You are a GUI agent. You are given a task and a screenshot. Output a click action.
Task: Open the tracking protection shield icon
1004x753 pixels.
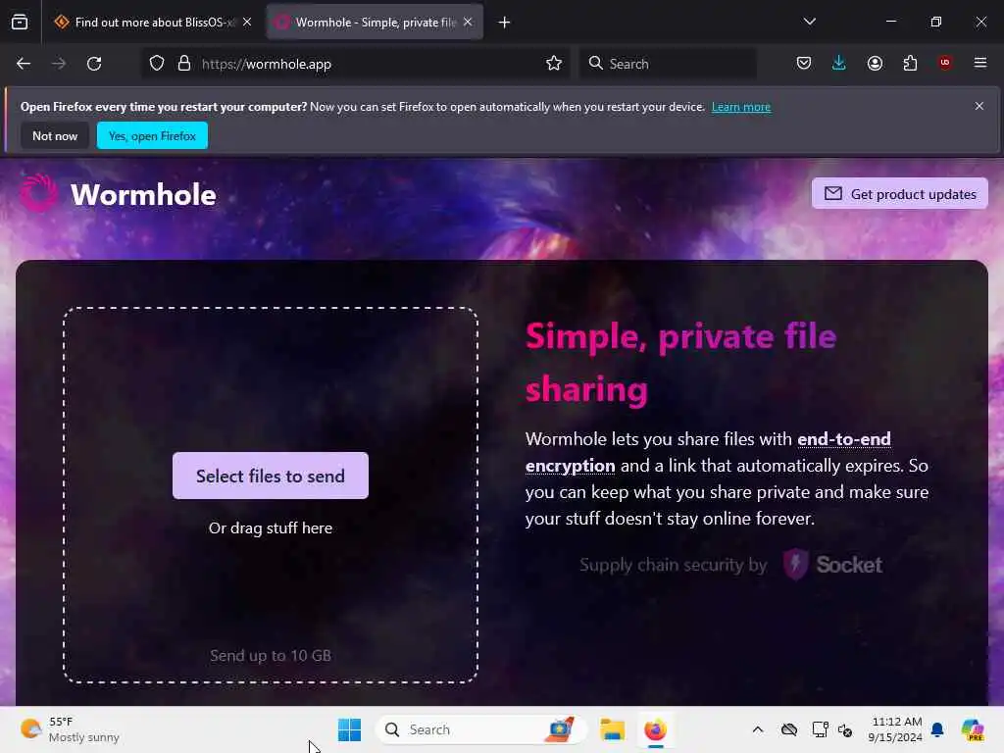(157, 64)
